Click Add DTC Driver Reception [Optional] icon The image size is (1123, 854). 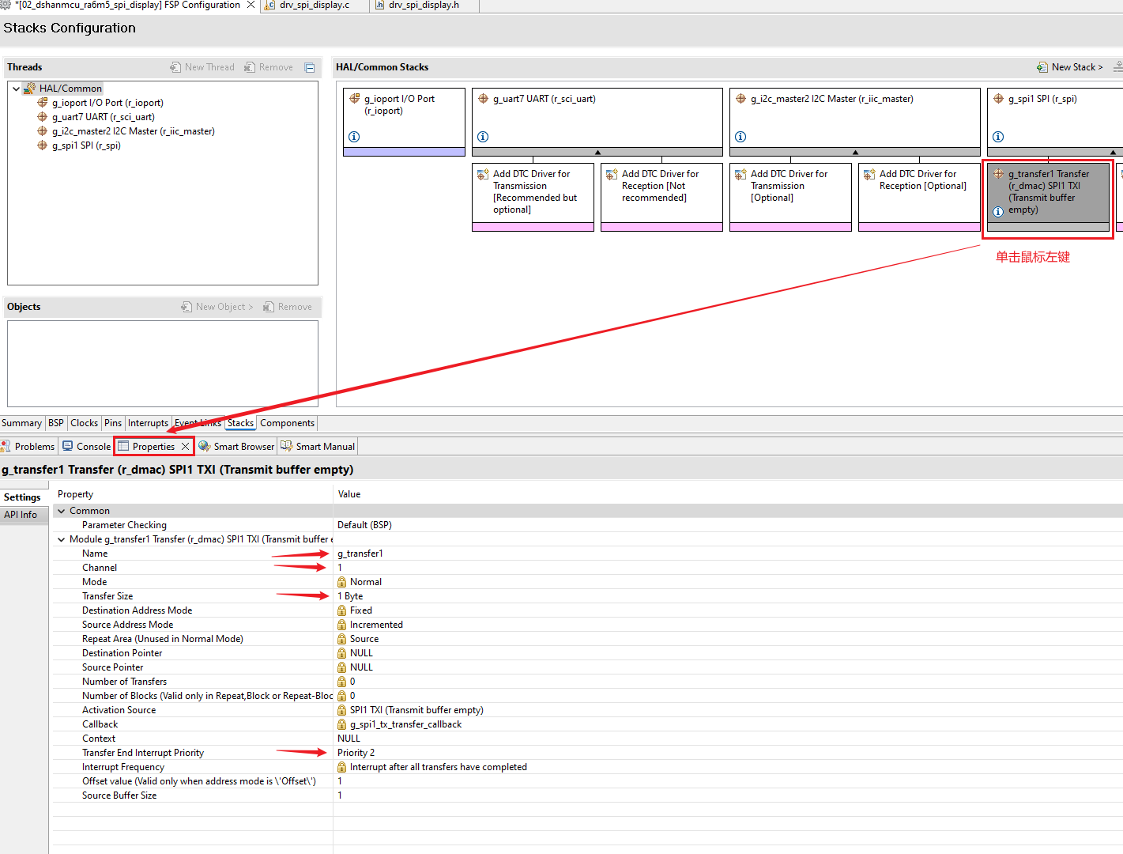click(869, 174)
